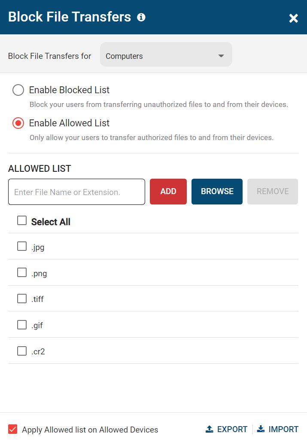The image size is (307, 445).
Task: Click the EXPORT link
Action: [231, 429]
